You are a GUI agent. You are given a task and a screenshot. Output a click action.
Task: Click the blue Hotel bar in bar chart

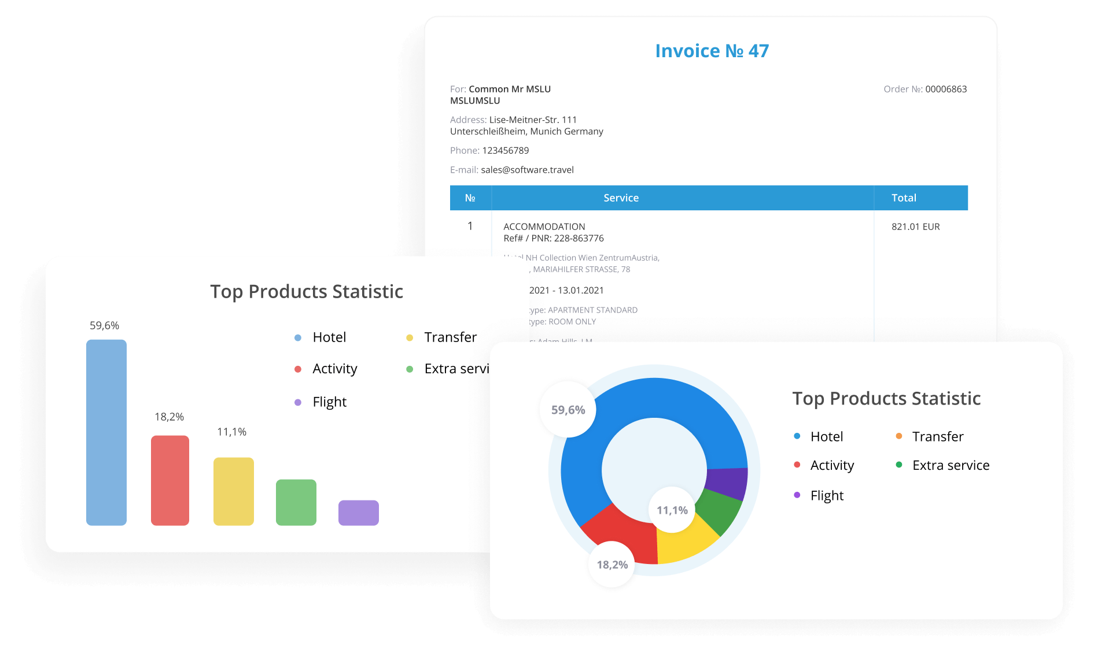(106, 432)
